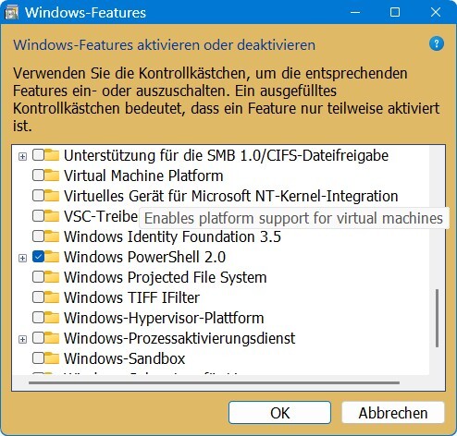This screenshot has width=457, height=436.
Task: Click the Windows-Hypervisor-Plattform folder icon
Action: point(52,318)
